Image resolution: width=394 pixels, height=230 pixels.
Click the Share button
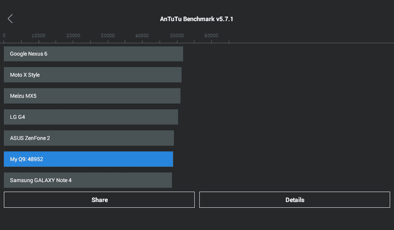click(99, 200)
